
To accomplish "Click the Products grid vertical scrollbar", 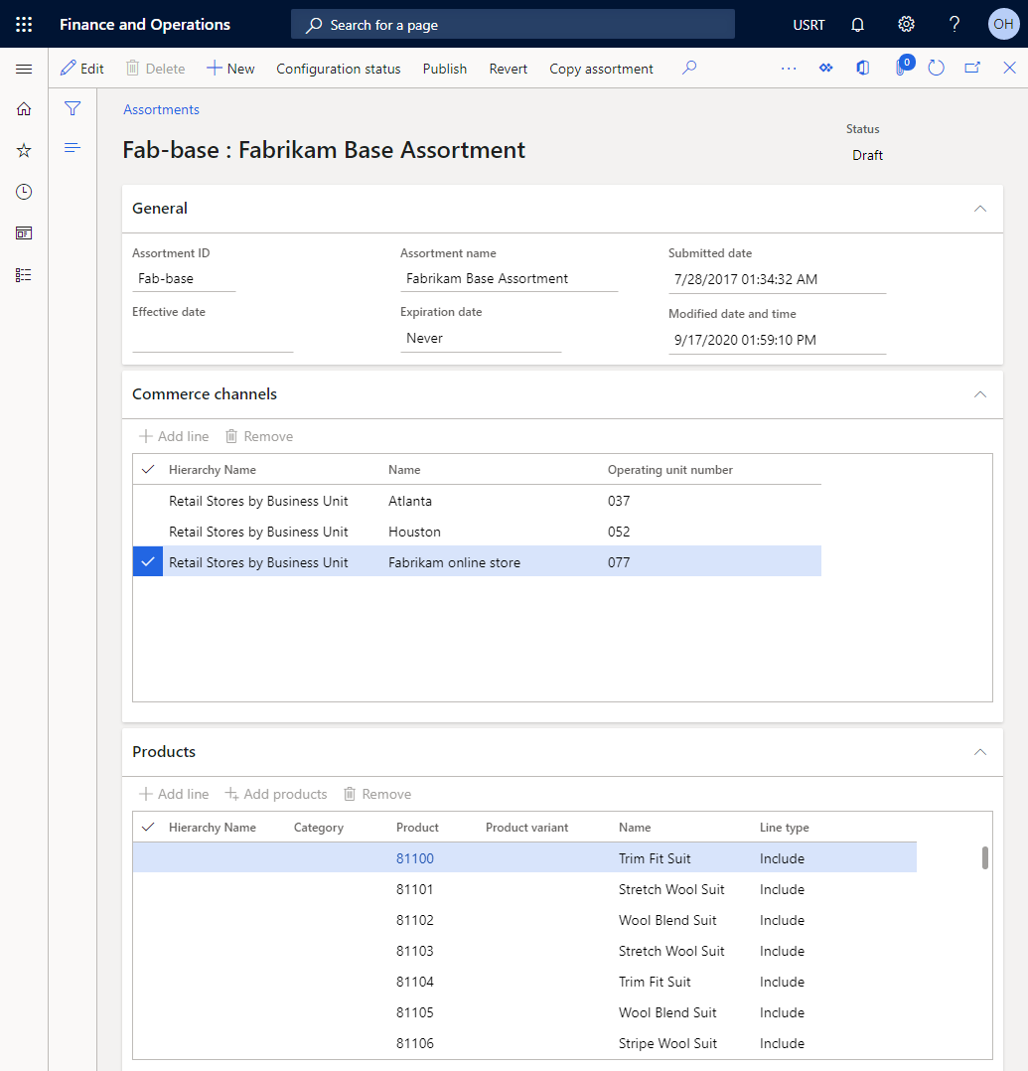I will 985,858.
